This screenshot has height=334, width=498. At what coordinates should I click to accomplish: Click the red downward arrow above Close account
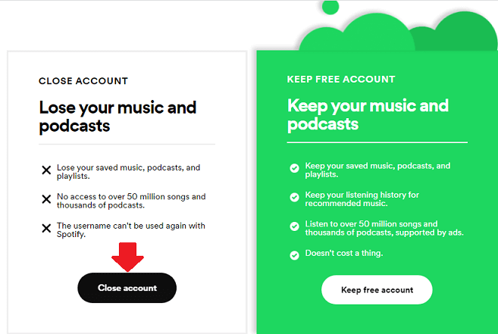pos(127,258)
